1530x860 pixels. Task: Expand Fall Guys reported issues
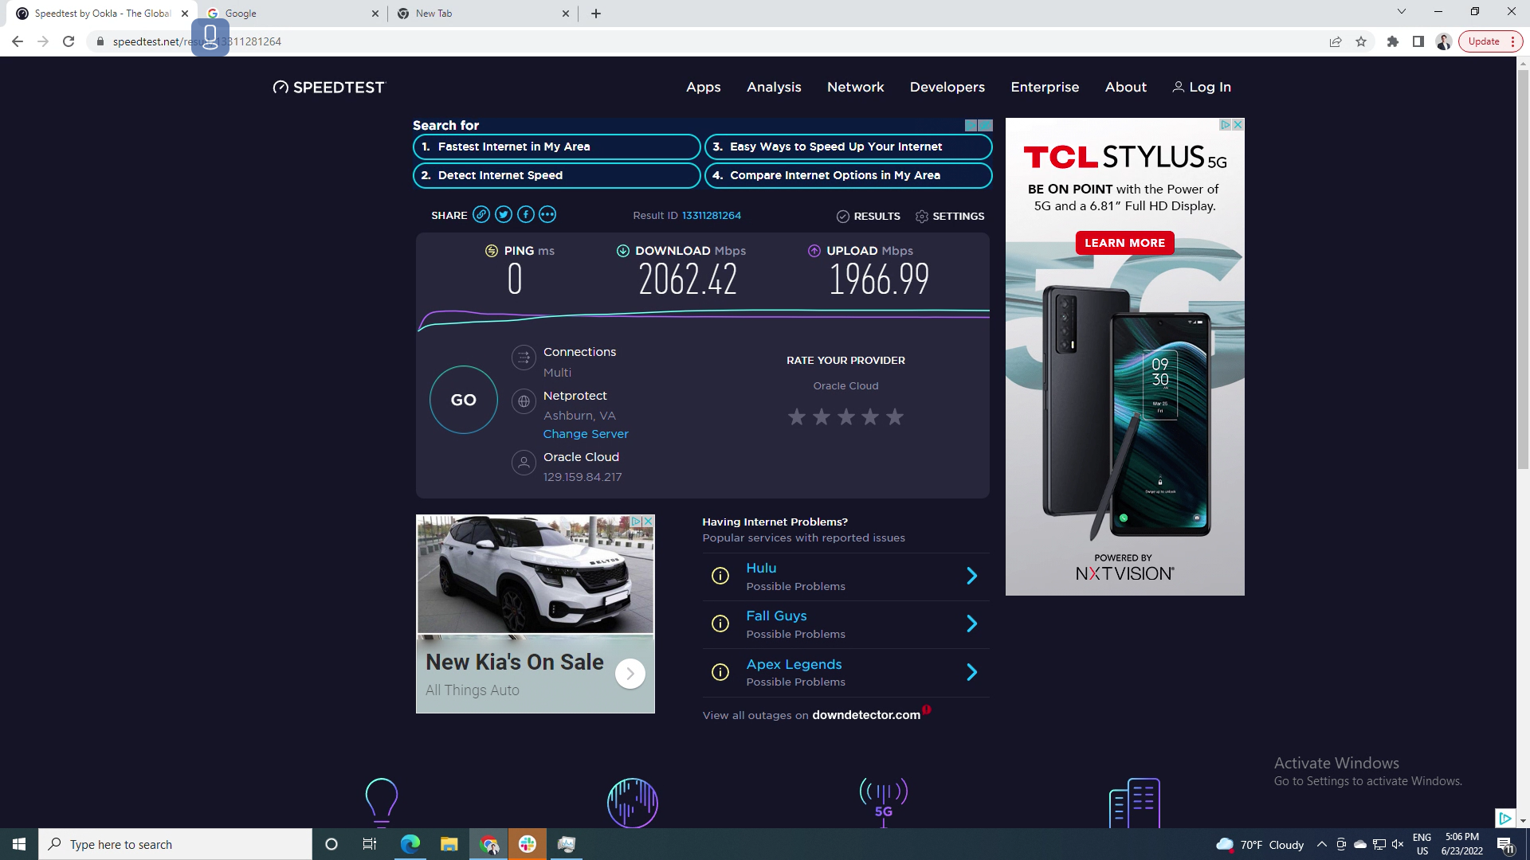971,623
